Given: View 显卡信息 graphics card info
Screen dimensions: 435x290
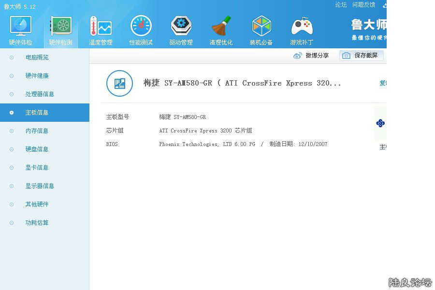Looking at the screenshot, I should 37,168.
